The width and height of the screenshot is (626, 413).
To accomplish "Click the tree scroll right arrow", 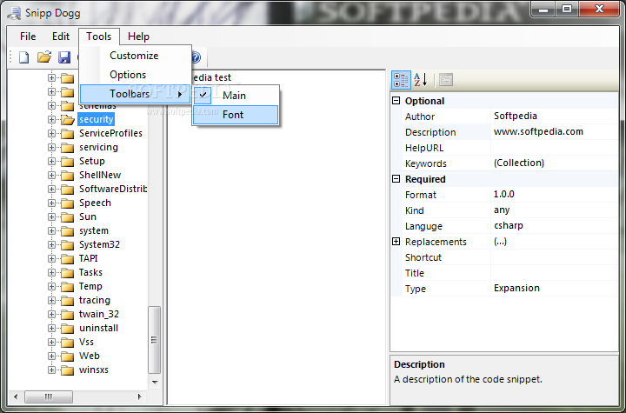I will 139,396.
